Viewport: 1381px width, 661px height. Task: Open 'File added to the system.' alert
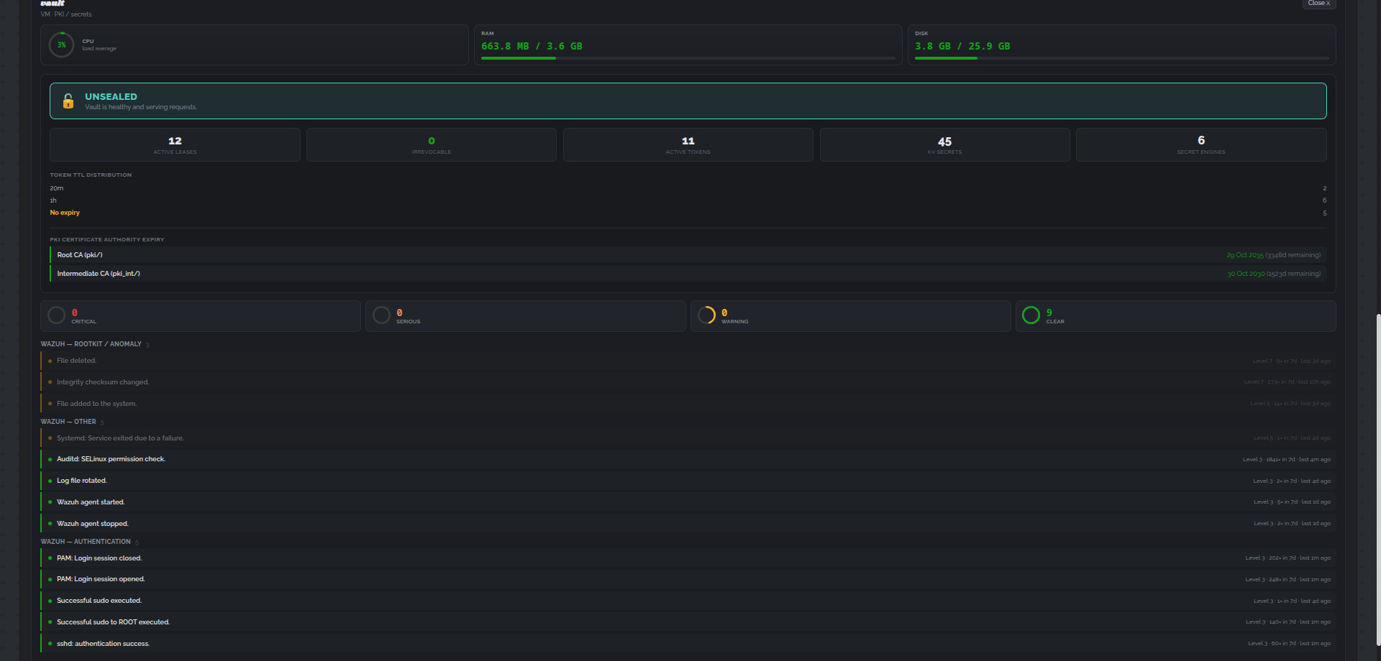tap(688, 404)
